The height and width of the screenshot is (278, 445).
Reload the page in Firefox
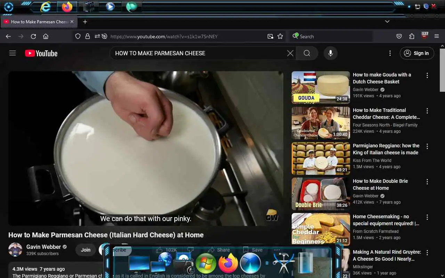tap(33, 36)
